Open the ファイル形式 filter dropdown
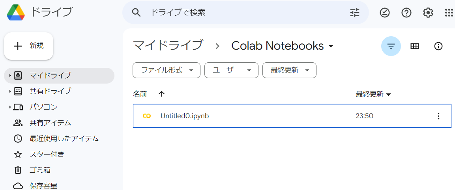Image resolution: width=455 pixels, height=190 pixels. [x=167, y=70]
